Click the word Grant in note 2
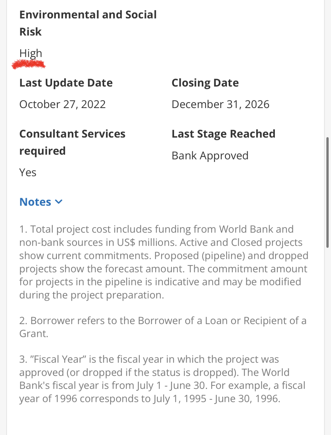The width and height of the screenshot is (331, 435). [34, 334]
